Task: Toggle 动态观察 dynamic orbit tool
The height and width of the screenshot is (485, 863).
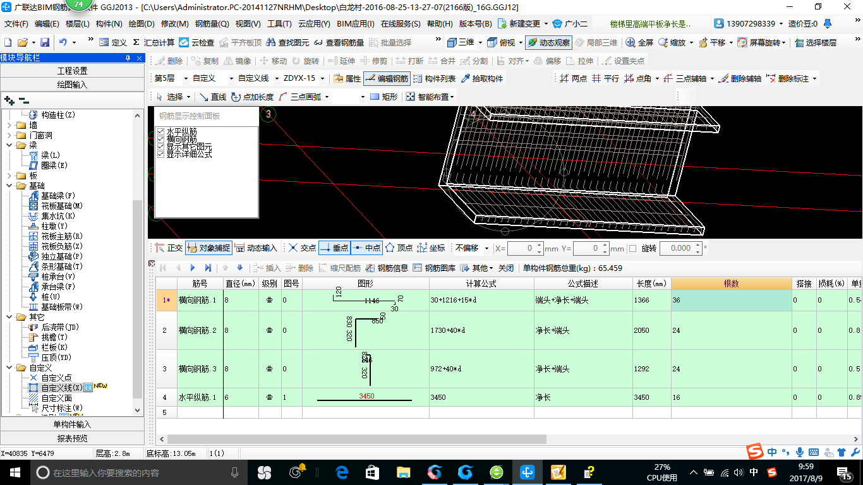Action: pyautogui.click(x=548, y=42)
